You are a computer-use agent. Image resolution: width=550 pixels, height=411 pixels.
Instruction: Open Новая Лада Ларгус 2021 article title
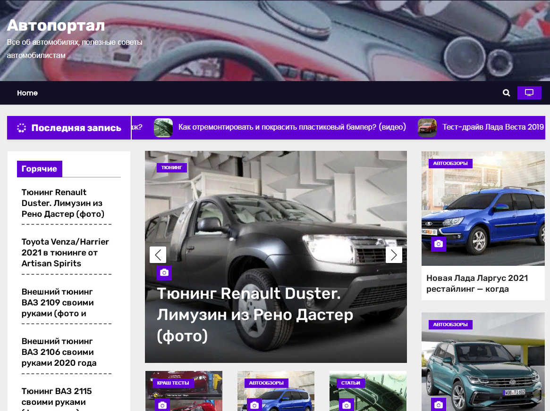click(x=477, y=283)
